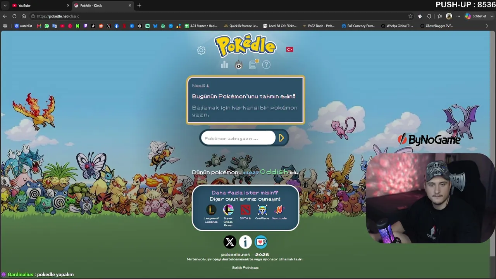Open the Pokédle settings gear

201,50
